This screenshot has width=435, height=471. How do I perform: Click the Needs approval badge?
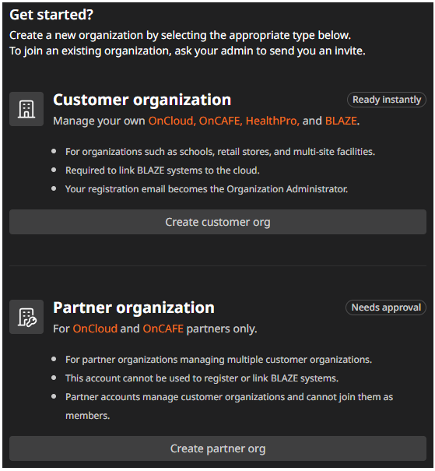click(386, 308)
